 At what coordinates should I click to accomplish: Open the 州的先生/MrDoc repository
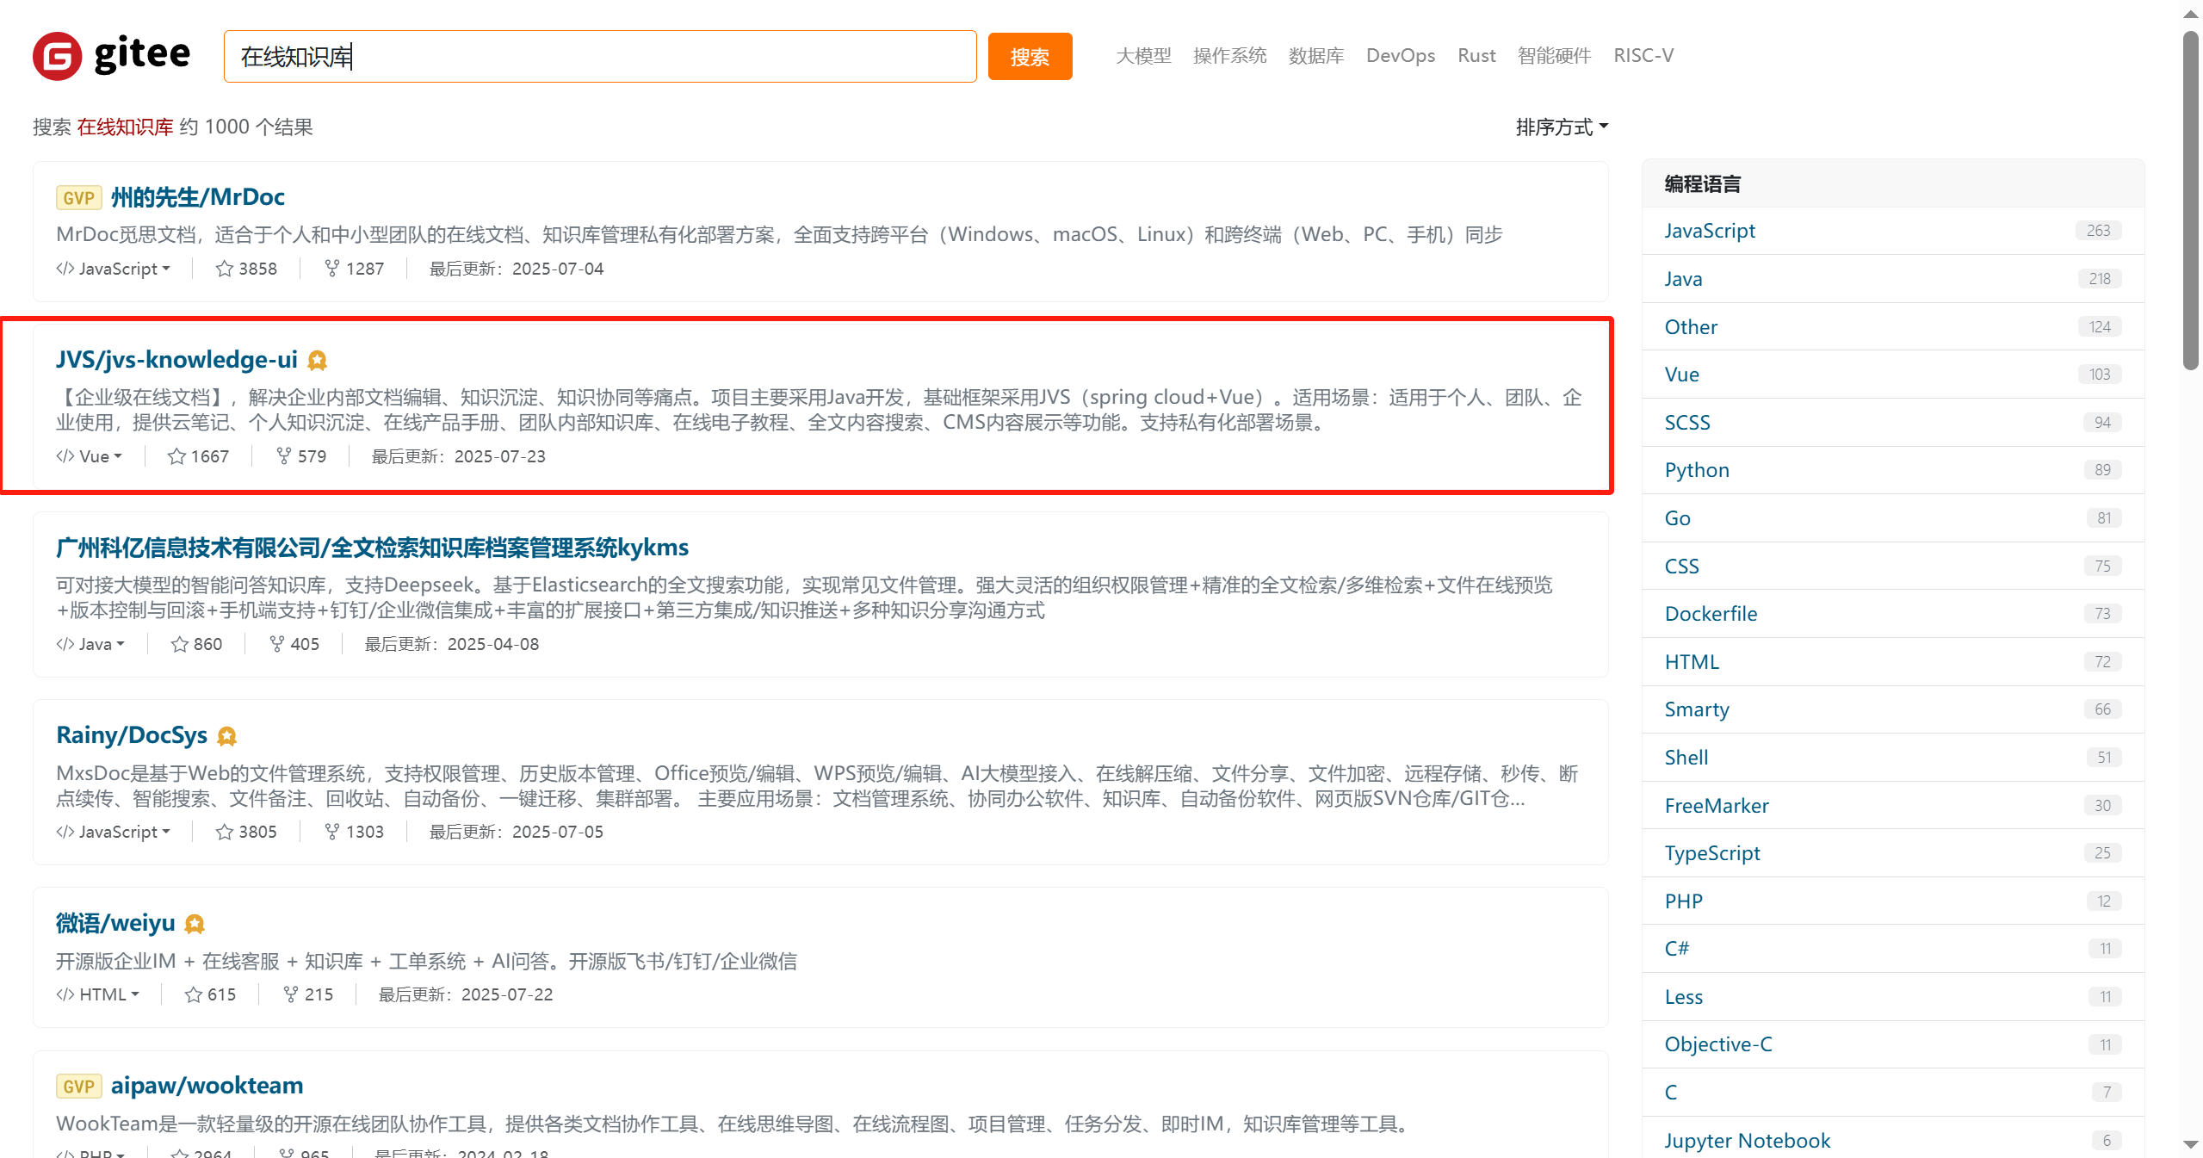[197, 197]
